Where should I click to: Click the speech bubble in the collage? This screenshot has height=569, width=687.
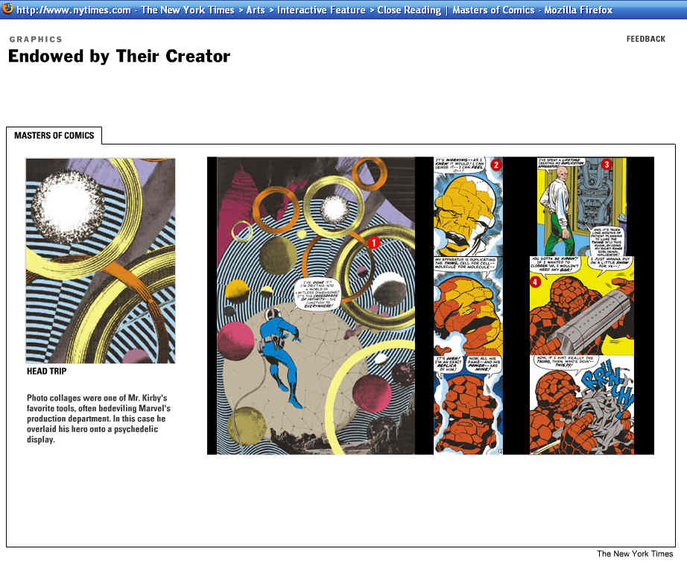(x=317, y=294)
